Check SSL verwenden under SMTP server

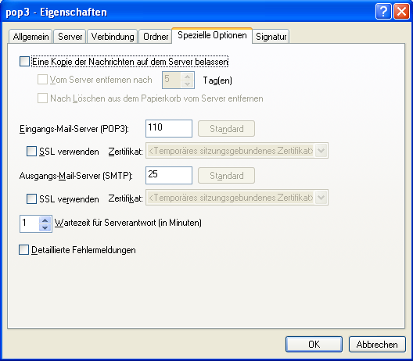click(x=31, y=198)
